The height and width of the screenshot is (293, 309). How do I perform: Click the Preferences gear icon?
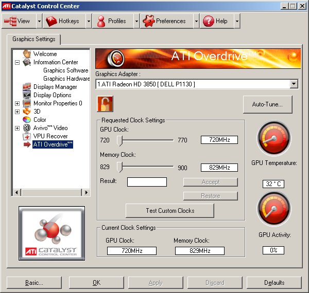(x=149, y=21)
